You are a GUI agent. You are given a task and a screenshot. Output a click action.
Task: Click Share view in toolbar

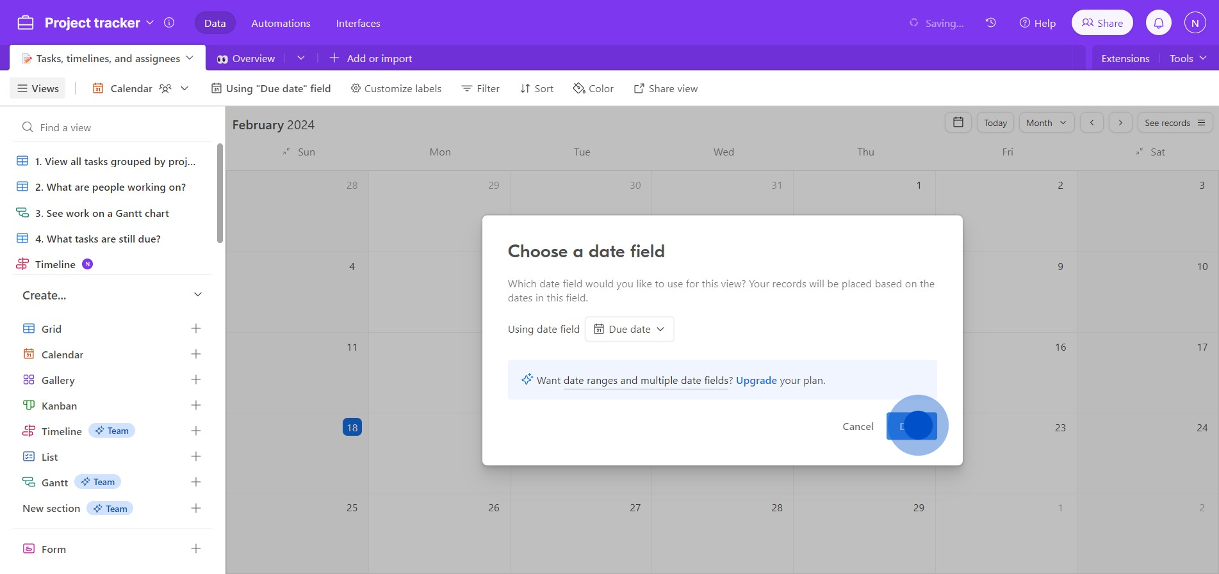point(666,88)
